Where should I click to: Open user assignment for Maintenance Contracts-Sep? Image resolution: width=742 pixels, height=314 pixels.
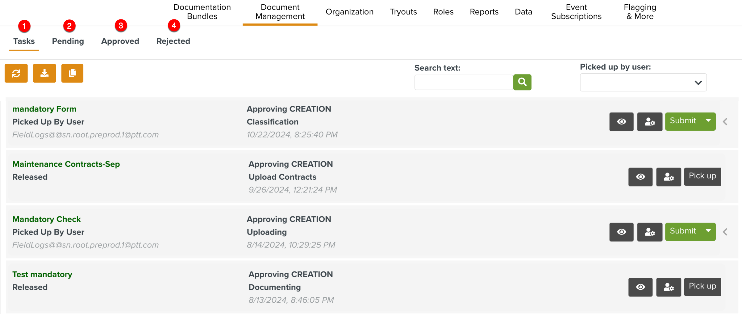click(668, 177)
